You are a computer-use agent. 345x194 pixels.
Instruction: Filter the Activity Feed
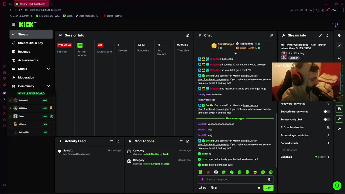click(112, 141)
